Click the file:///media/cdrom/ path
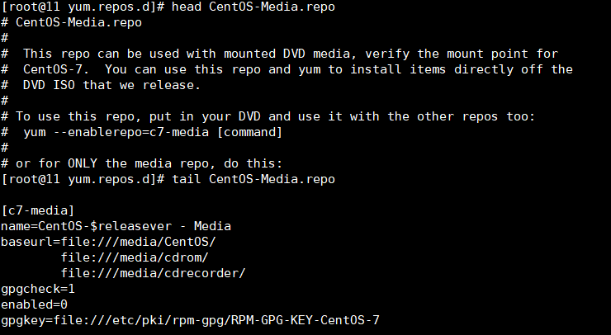Viewport: 611px width, 335px height. 135,257
